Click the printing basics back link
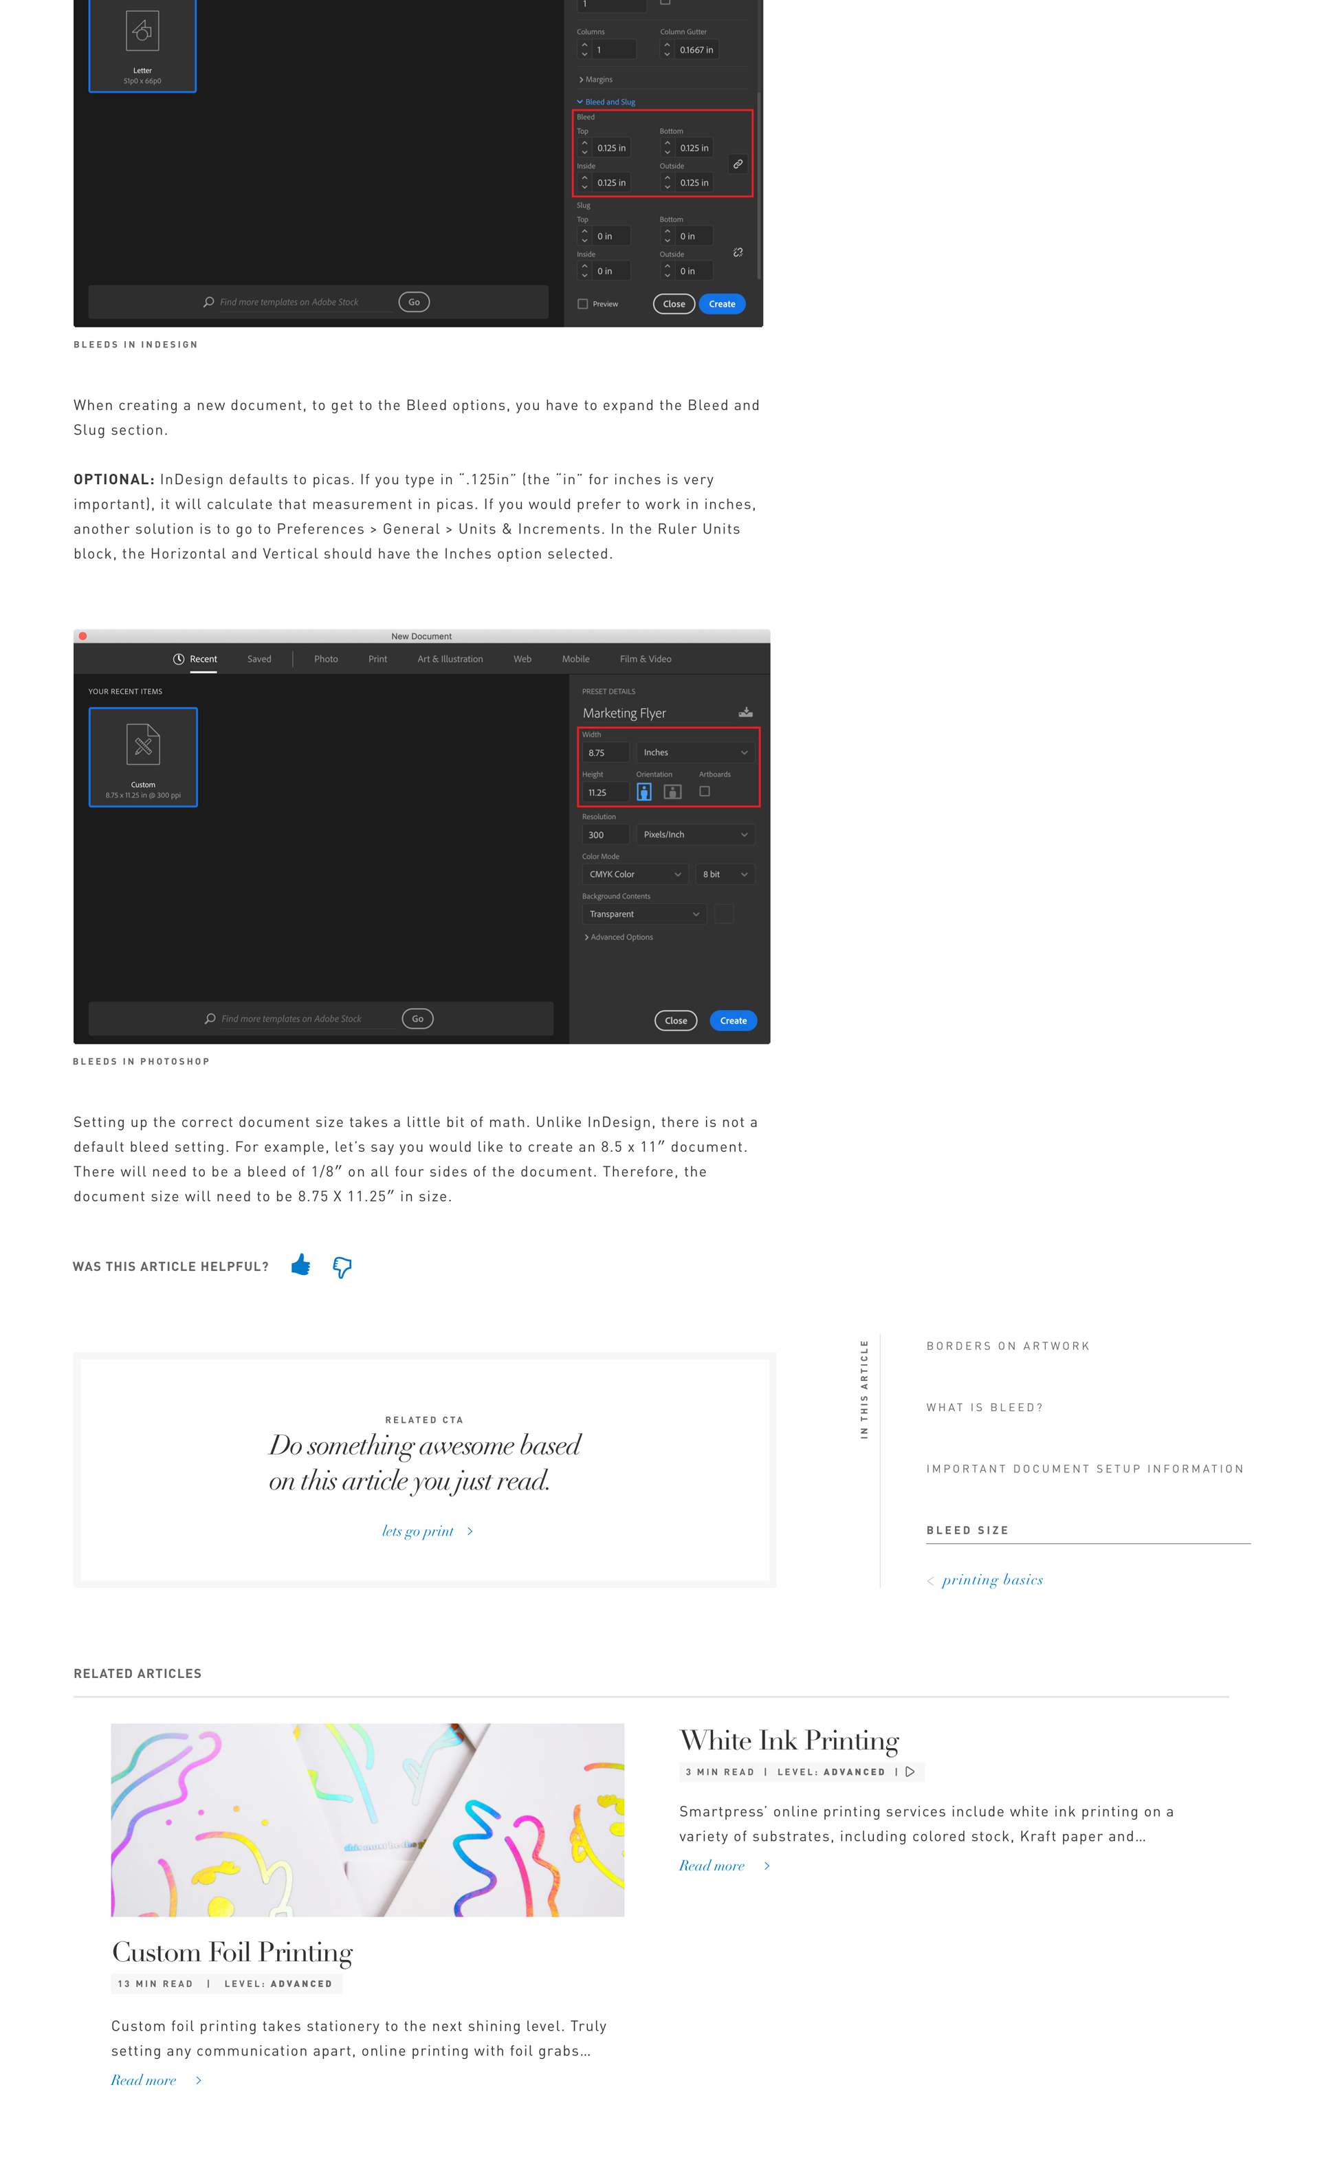This screenshot has width=1320, height=2160. (991, 1580)
